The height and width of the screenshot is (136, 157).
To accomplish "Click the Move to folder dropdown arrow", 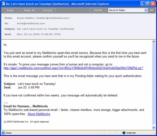I will pyautogui.click(x=146, y=10).
